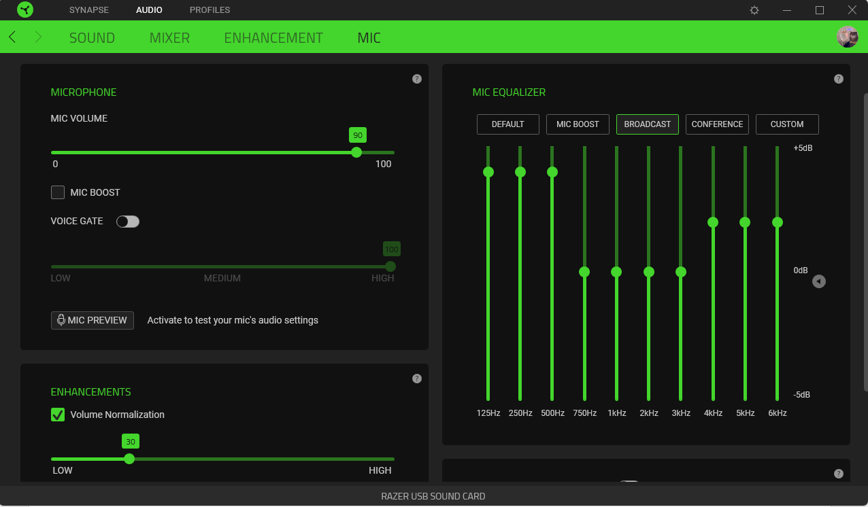Open the Audio tab
Screen dimensions: 868x507
click(149, 10)
